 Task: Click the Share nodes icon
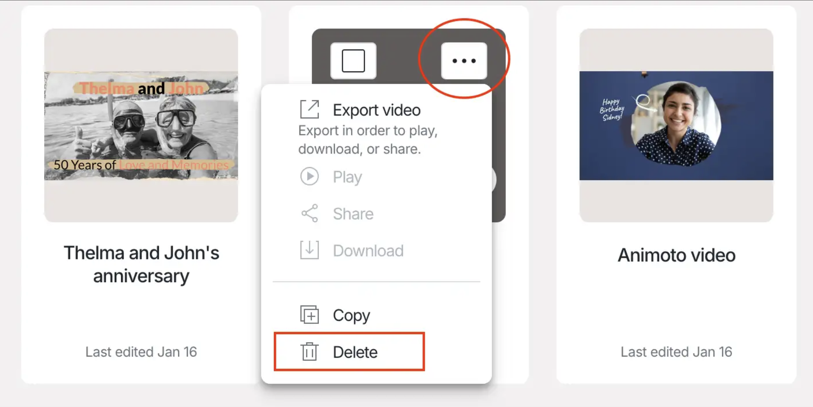coord(309,213)
